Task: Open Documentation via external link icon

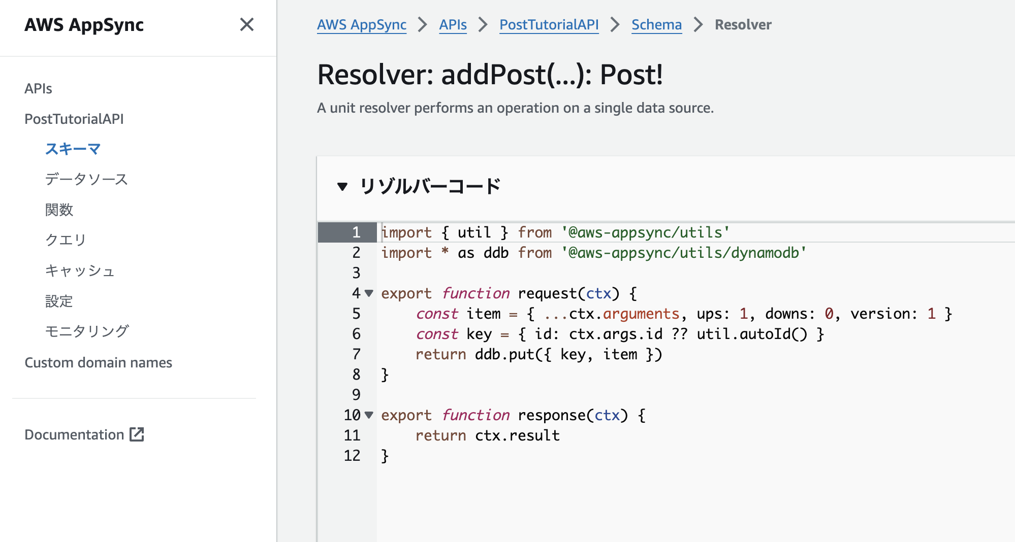Action: [137, 434]
